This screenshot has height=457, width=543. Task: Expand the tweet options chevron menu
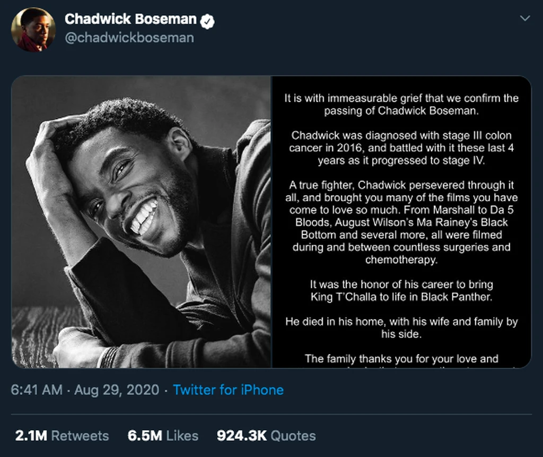pyautogui.click(x=525, y=18)
